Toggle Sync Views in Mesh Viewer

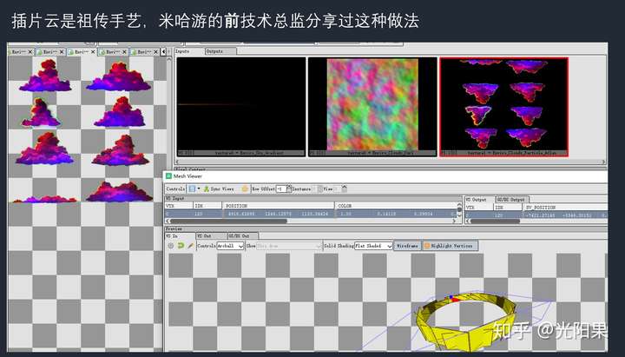coord(219,188)
